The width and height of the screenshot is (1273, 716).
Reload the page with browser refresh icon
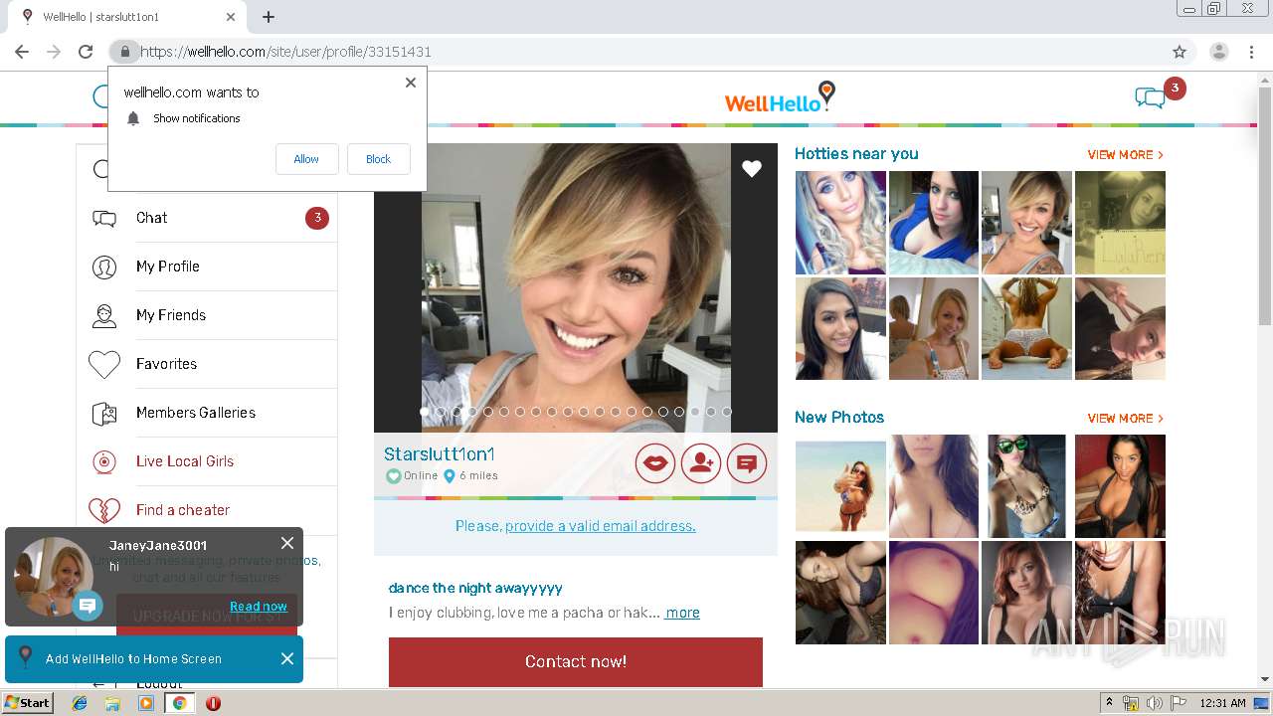[86, 52]
